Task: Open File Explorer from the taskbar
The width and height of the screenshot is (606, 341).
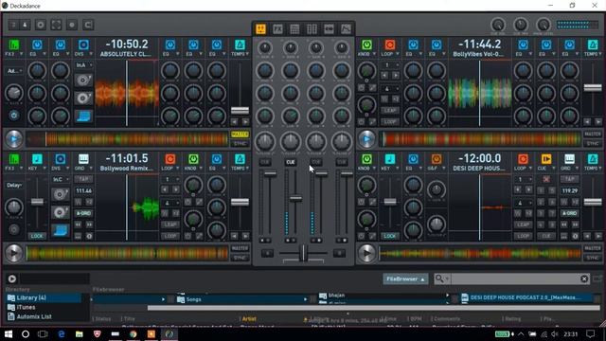Action: tap(80, 333)
